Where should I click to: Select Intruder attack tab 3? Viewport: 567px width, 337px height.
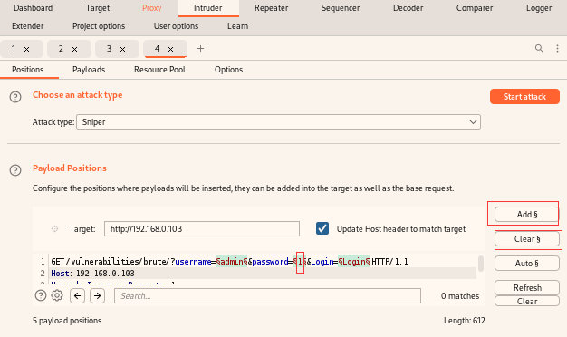point(109,48)
